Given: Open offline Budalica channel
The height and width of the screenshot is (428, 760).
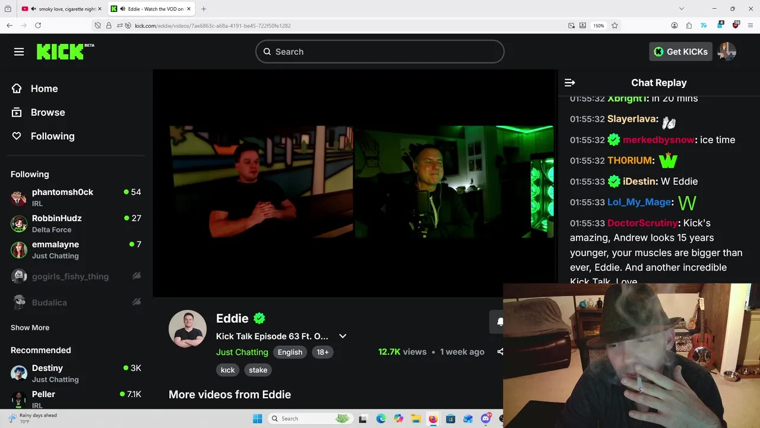Looking at the screenshot, I should 76,302.
